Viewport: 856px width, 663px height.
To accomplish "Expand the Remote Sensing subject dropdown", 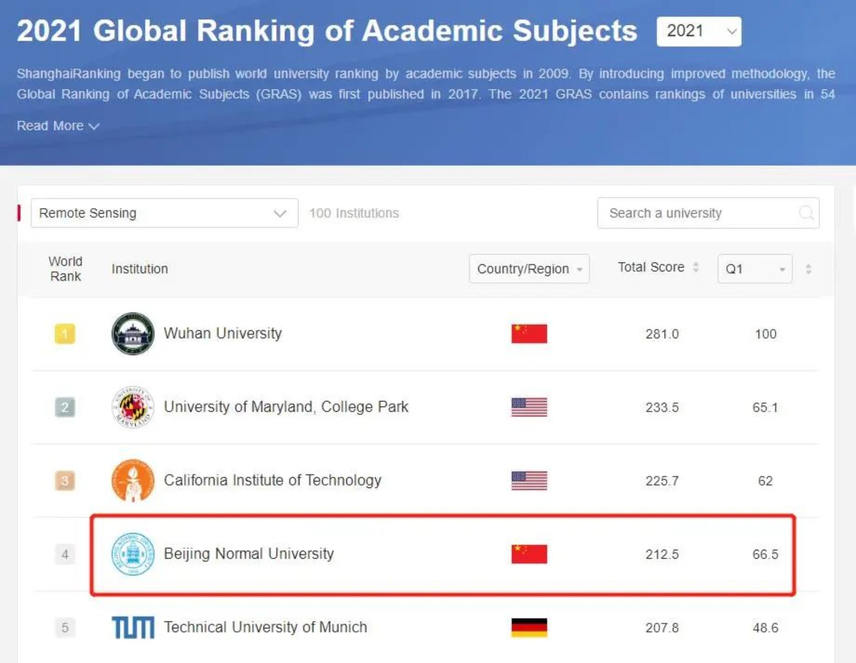I will [164, 213].
